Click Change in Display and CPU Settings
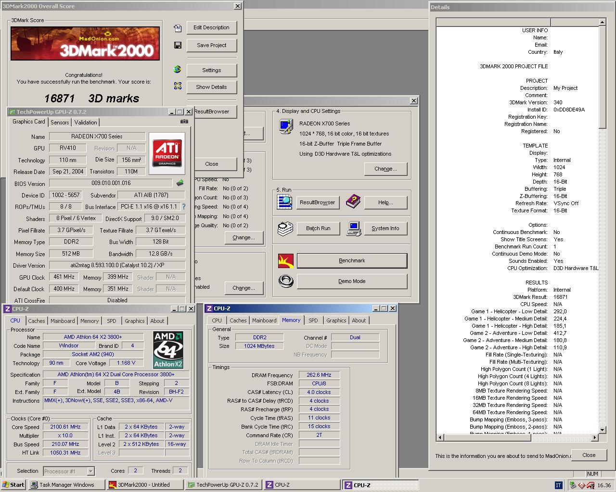 pyautogui.click(x=385, y=169)
